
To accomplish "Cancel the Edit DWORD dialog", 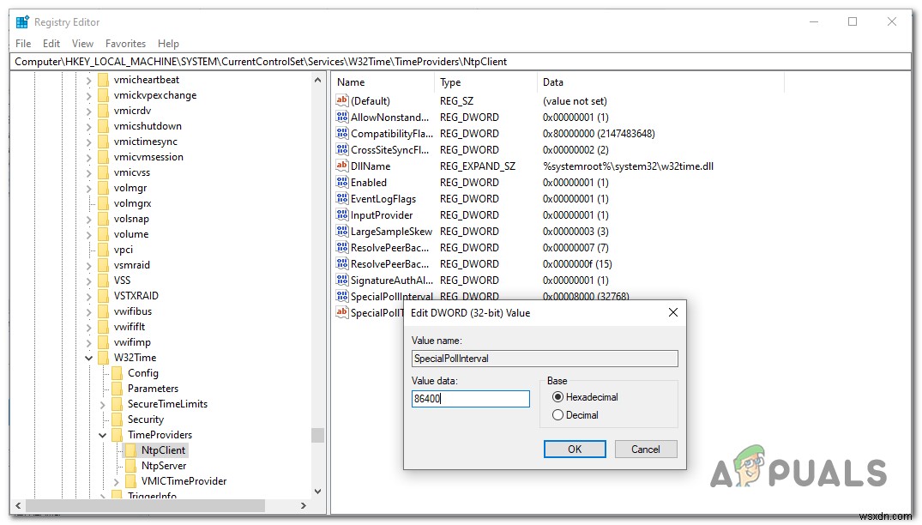I will click(646, 449).
